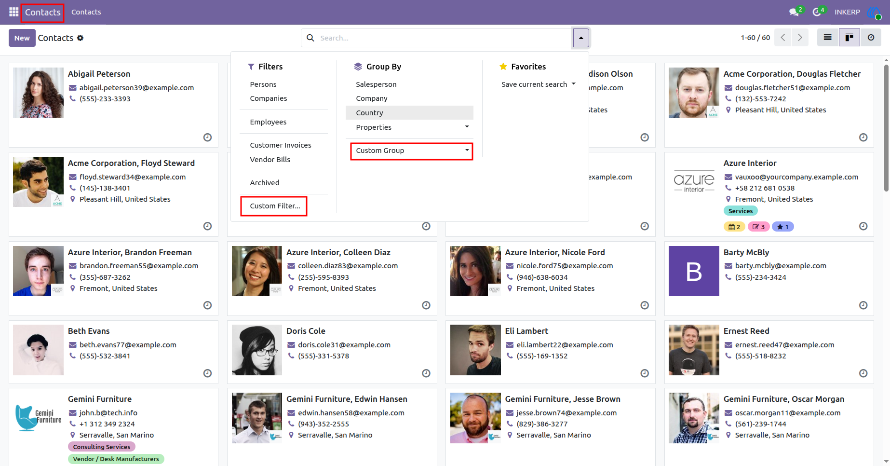This screenshot has width=890, height=466.
Task: Open activity clock on Doris Cole card
Action: click(426, 373)
